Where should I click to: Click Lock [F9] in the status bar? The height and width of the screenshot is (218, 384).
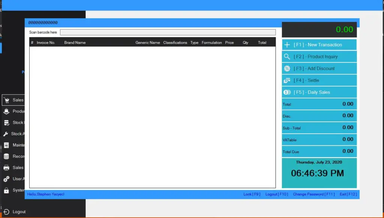tap(252, 194)
